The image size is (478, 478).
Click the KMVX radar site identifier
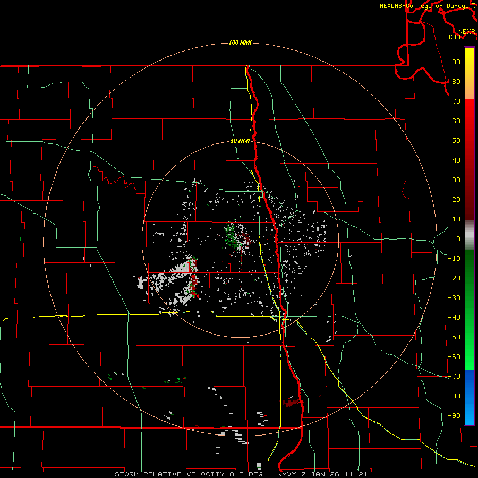[x=287, y=474]
